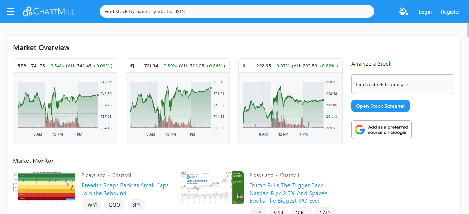Click the ChartMill gear logo

[x=49, y=11]
